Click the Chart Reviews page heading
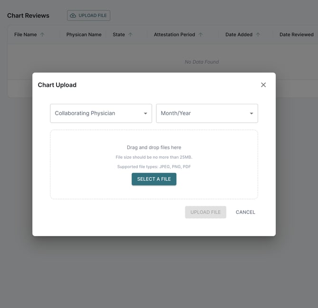The height and width of the screenshot is (308, 318). (28, 16)
